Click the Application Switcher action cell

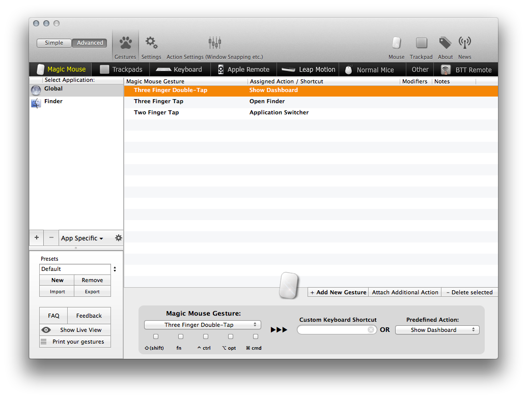pyautogui.click(x=279, y=112)
